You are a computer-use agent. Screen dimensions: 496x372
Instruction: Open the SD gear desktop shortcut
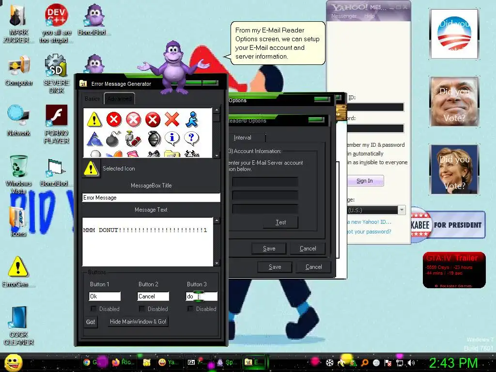pos(56,74)
